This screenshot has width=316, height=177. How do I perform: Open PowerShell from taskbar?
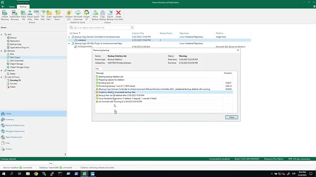[76, 173]
